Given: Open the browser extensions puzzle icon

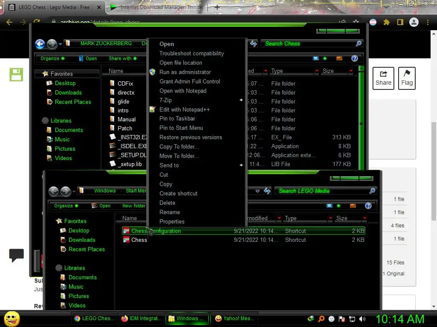Looking at the screenshot, I should [x=386, y=22].
